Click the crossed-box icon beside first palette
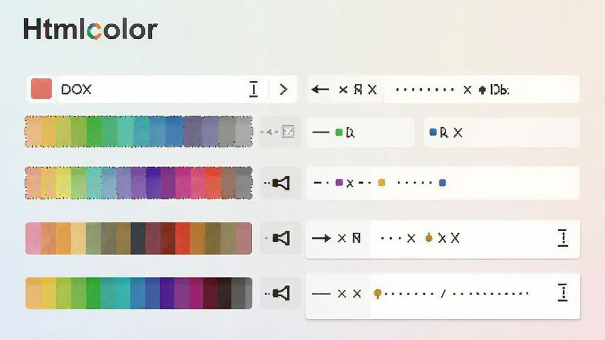The width and height of the screenshot is (605, 340). coord(288,132)
